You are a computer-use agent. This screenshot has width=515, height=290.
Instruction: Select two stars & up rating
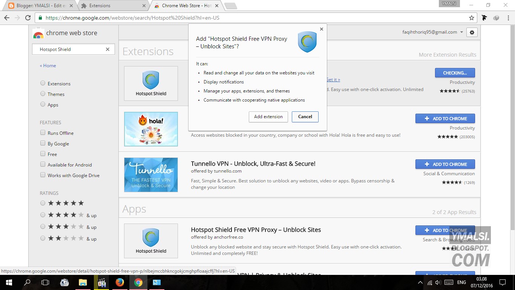pos(43,238)
